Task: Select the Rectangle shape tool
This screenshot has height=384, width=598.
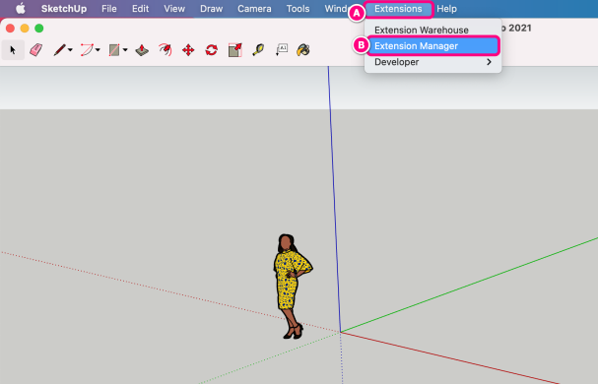Action: pyautogui.click(x=114, y=50)
